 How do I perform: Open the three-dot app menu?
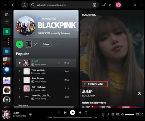[6, 5]
